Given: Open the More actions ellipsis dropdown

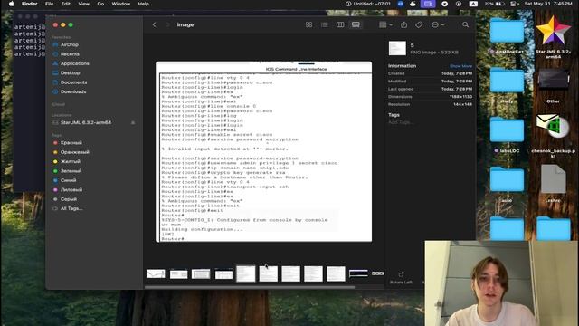Looking at the screenshot, I should tap(438, 24).
